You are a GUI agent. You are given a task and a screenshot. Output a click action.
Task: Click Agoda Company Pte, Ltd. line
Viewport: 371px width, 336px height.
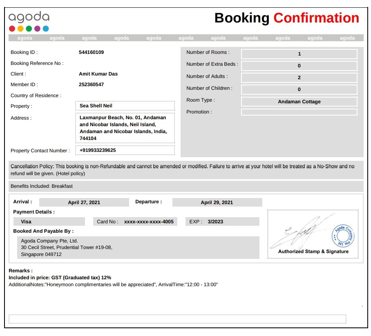coord(49,241)
